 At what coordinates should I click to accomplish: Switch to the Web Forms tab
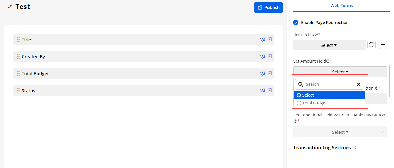coord(341,6)
